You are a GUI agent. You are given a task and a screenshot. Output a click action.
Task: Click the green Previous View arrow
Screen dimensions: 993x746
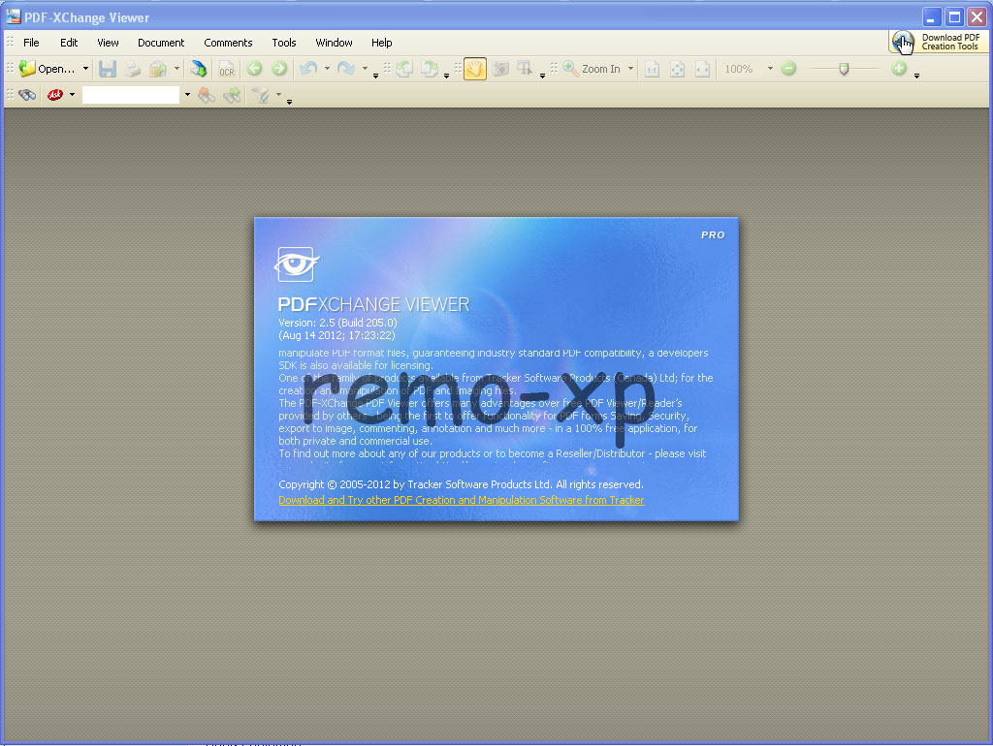255,69
